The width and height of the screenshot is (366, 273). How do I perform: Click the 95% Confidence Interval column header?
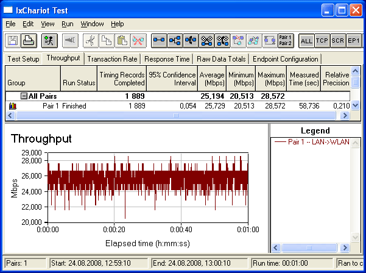tap(172, 79)
